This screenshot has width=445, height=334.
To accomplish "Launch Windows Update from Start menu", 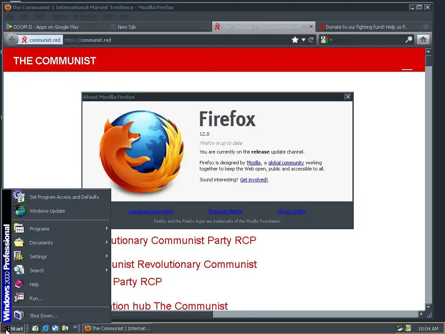I will click(61, 211).
